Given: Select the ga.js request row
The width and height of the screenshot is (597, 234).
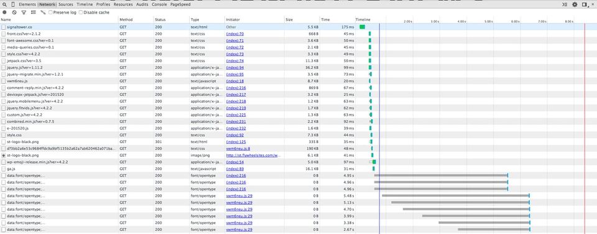Looking at the screenshot, I should click(298, 169).
